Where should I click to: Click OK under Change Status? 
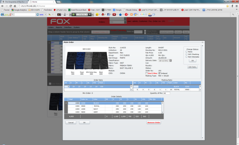pos(192,60)
